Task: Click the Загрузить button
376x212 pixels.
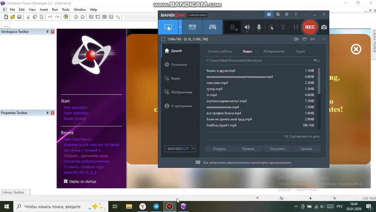Action: (277, 149)
